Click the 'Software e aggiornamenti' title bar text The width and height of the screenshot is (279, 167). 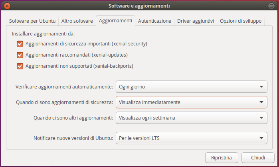click(x=139, y=6)
